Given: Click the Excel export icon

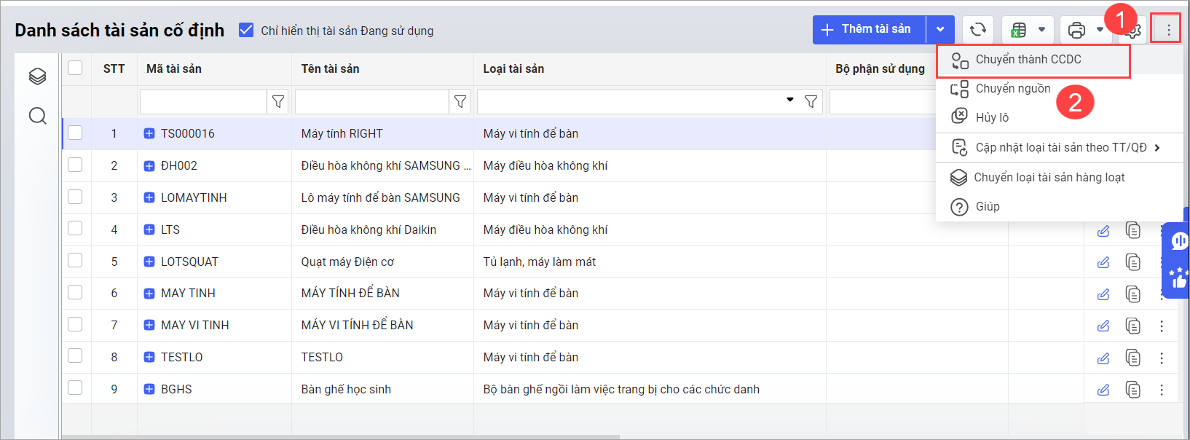Looking at the screenshot, I should (1019, 30).
